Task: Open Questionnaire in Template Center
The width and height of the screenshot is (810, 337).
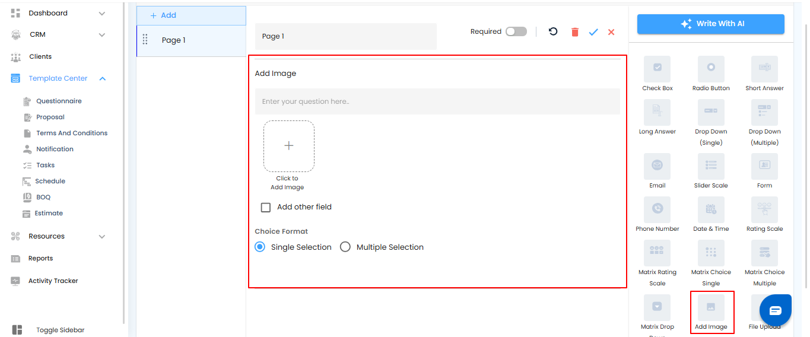Action: point(59,101)
